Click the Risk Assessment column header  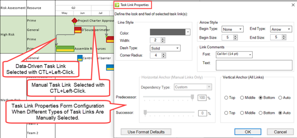coord(13,8)
